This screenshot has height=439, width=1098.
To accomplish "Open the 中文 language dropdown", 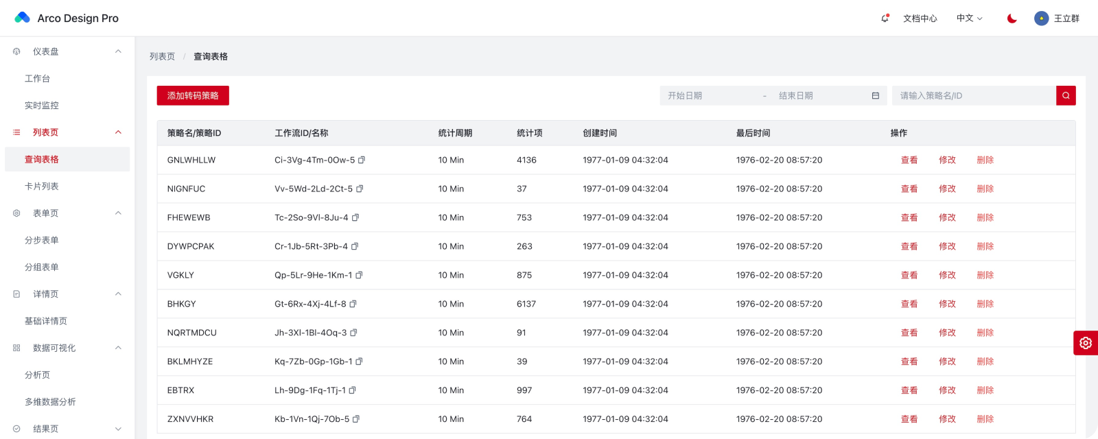I will tap(969, 19).
